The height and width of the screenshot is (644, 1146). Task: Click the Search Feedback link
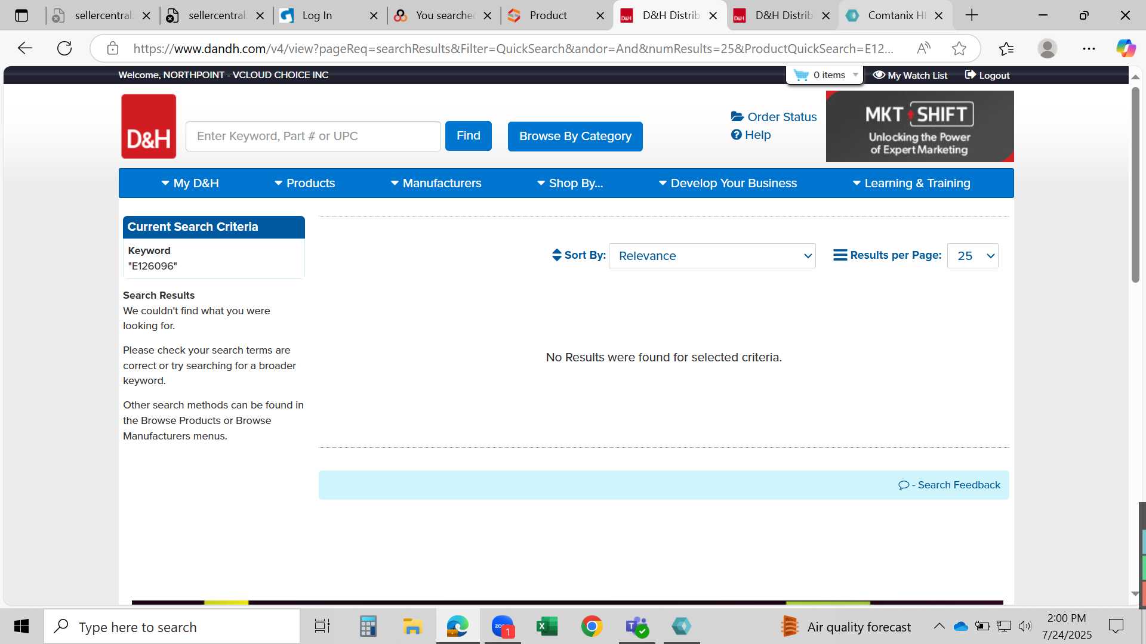tap(949, 485)
